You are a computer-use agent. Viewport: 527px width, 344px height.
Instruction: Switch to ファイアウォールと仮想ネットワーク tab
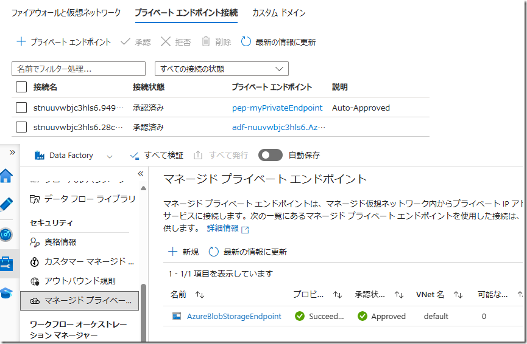tap(66, 13)
